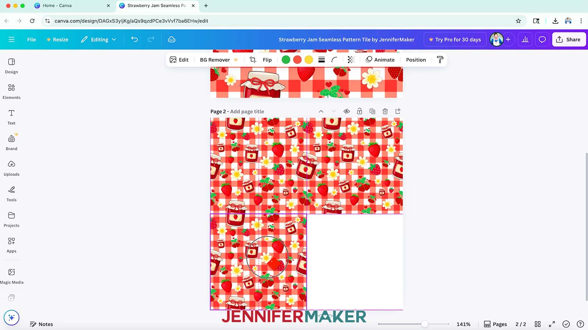The width and height of the screenshot is (588, 330).
Task: Open browser downloads
Action: [x=555, y=21]
